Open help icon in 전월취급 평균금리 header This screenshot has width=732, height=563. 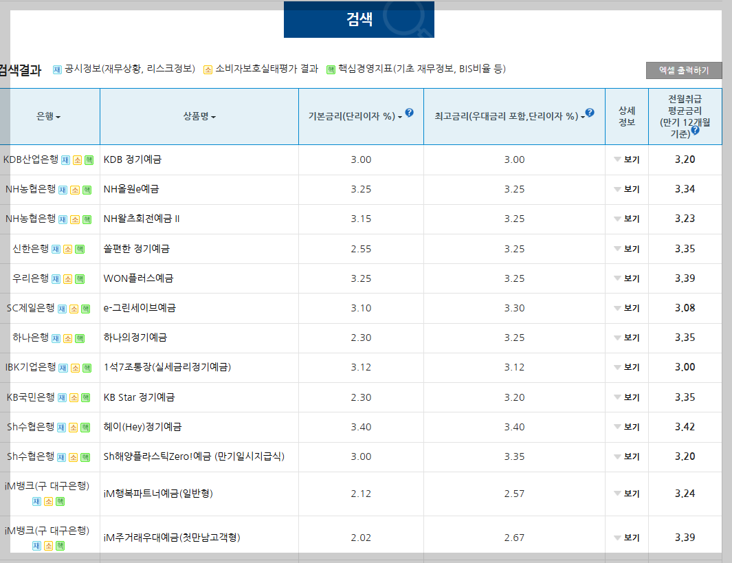tap(695, 130)
